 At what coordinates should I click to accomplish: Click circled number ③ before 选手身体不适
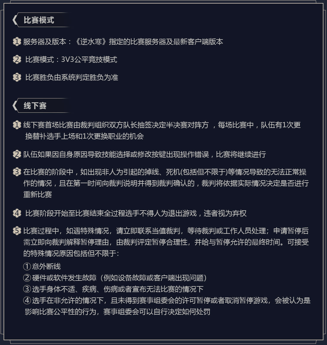27,289
